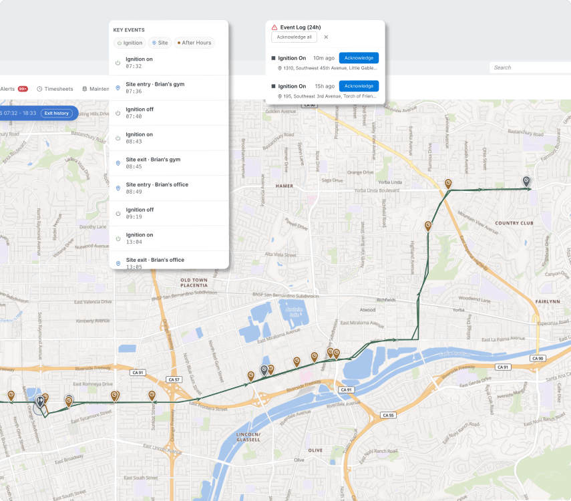Select the Ignition on 08:43 event
Viewport: 571px width, 501px height.
pyautogui.click(x=168, y=138)
